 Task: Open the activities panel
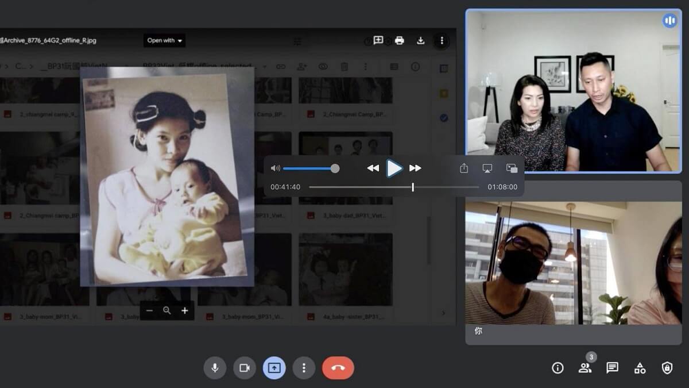coord(640,368)
